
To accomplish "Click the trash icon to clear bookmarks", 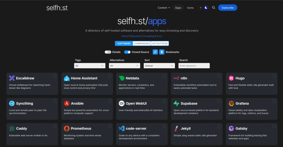I will point(162,52).
